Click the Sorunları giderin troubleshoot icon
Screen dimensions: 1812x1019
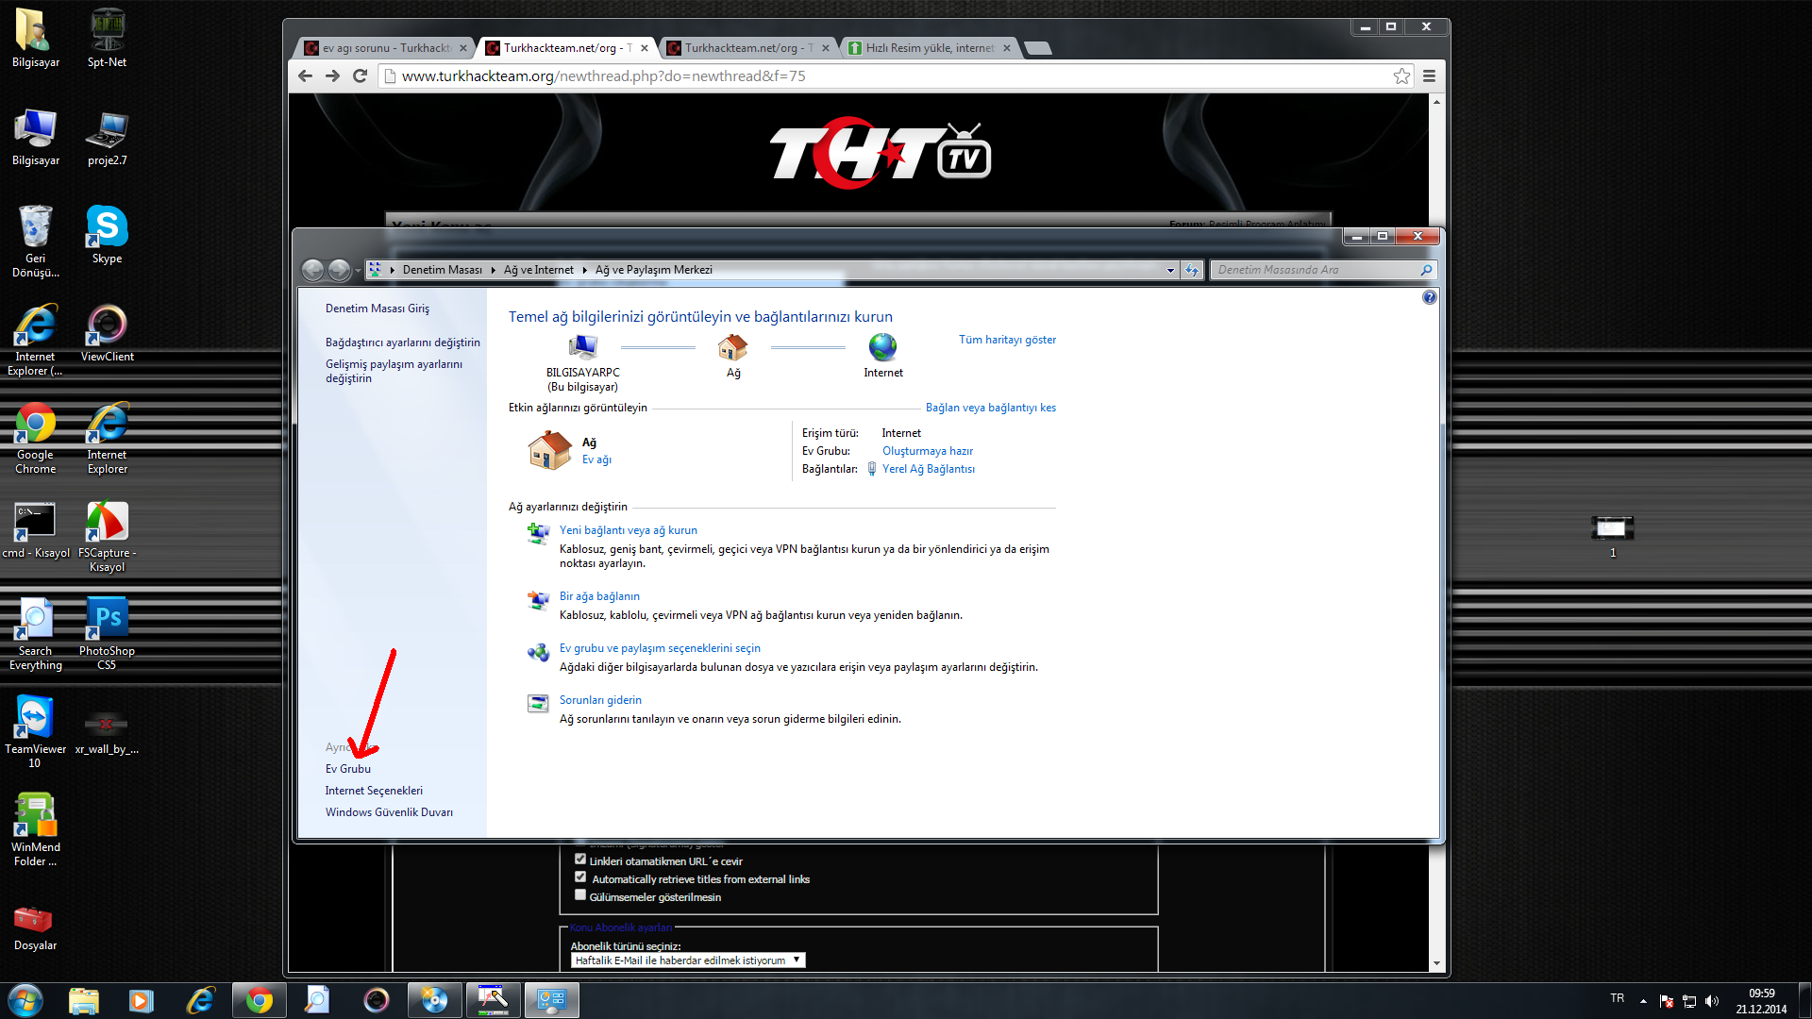tap(538, 703)
